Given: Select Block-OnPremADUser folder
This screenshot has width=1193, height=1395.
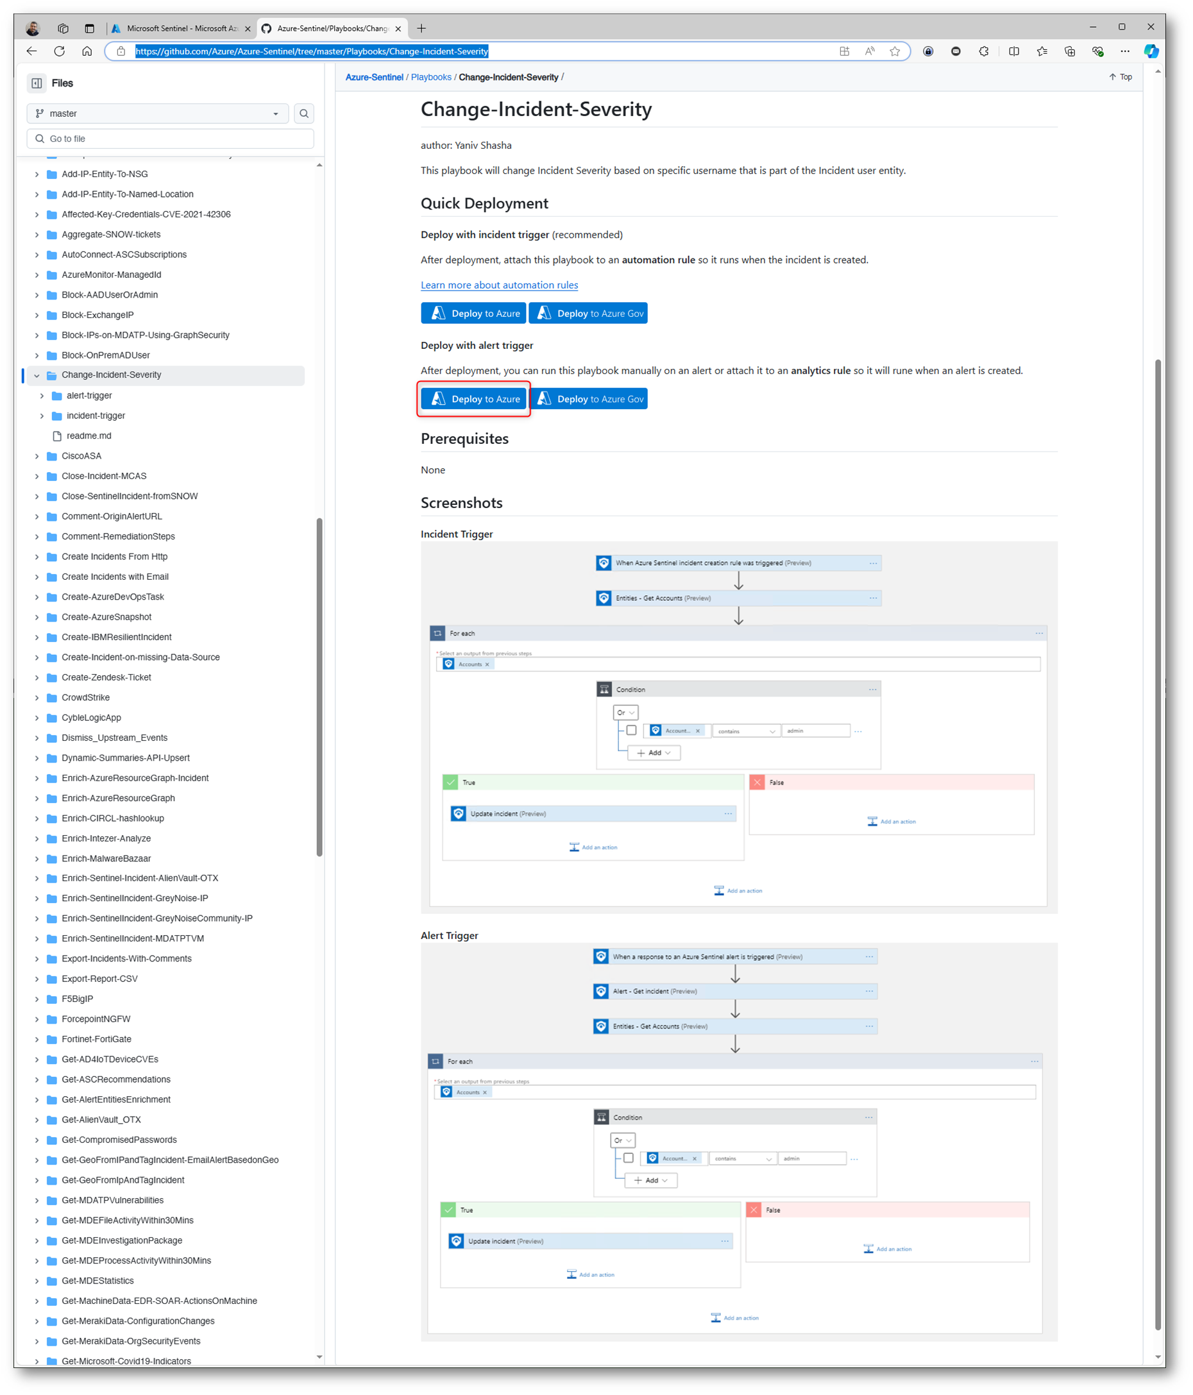Looking at the screenshot, I should coord(106,355).
